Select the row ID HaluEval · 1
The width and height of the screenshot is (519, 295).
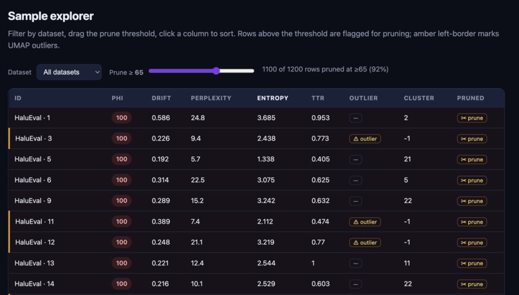(32, 118)
